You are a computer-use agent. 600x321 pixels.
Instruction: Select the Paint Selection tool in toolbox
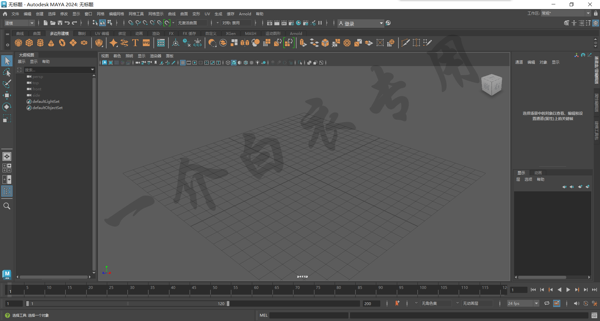coord(7,84)
